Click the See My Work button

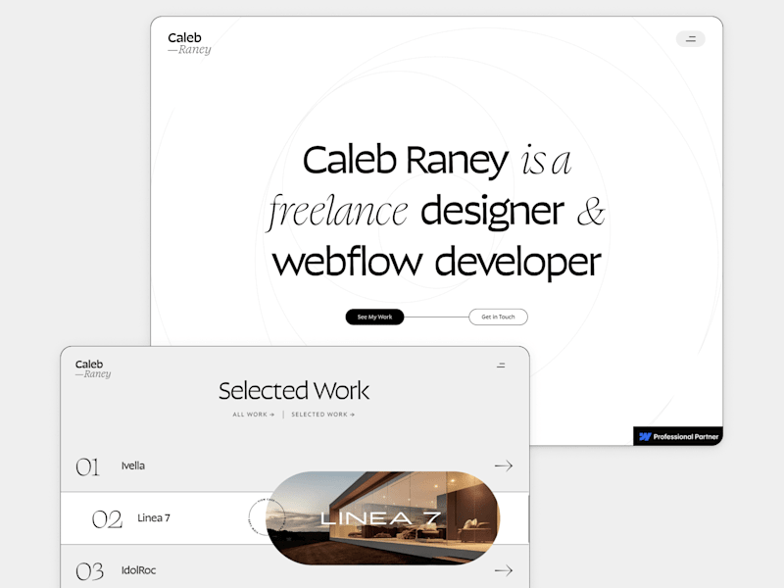tap(374, 317)
